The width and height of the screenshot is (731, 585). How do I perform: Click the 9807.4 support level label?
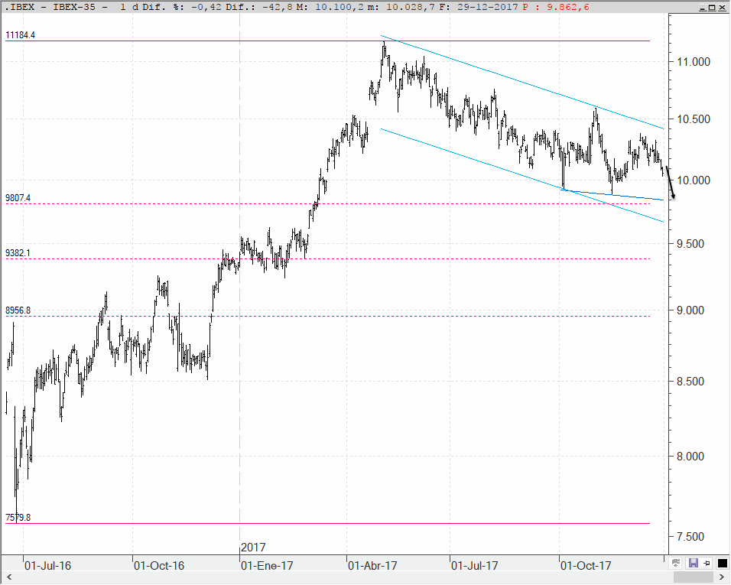coord(18,198)
